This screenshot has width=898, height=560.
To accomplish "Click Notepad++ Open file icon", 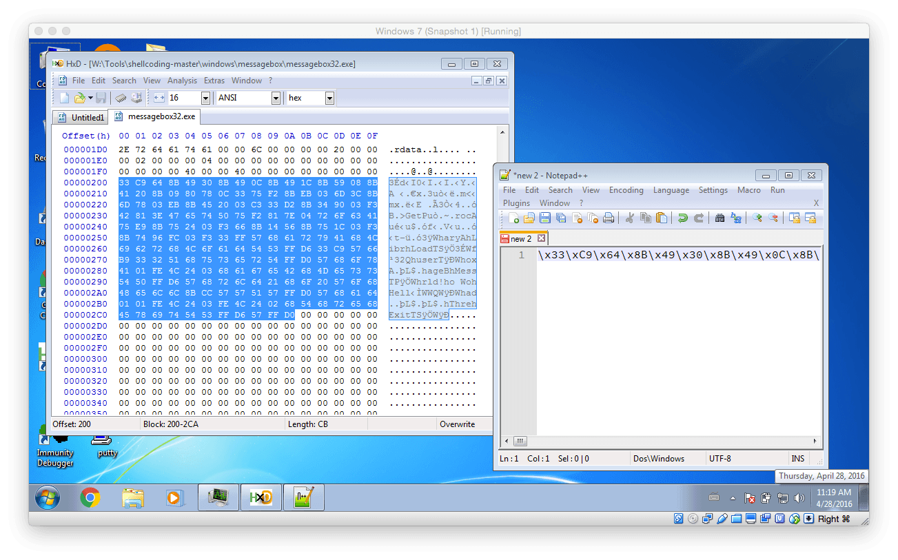I will tap(529, 218).
